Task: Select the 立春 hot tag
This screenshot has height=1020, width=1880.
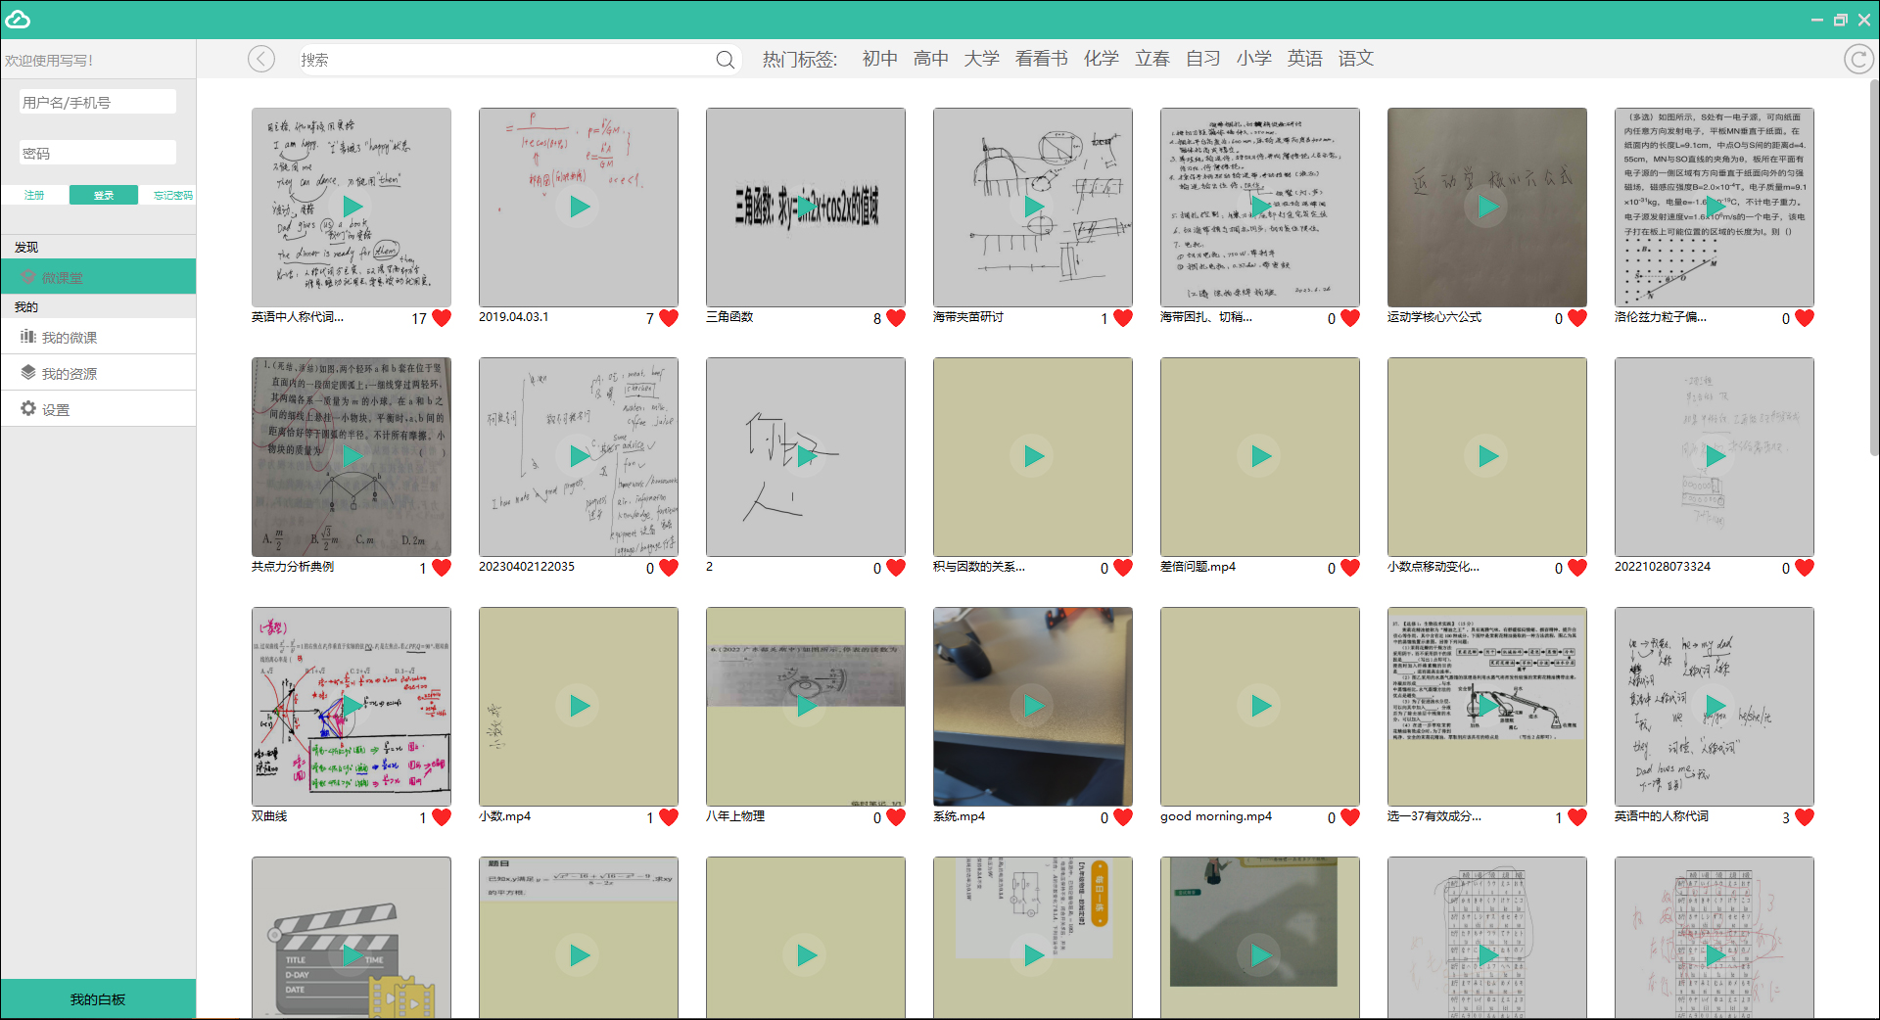Action: coord(1152,59)
